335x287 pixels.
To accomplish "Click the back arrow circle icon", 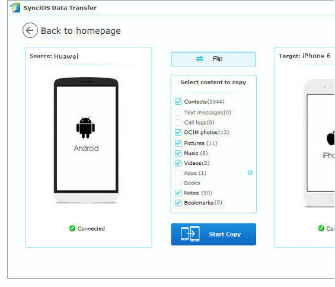I will click(x=30, y=30).
